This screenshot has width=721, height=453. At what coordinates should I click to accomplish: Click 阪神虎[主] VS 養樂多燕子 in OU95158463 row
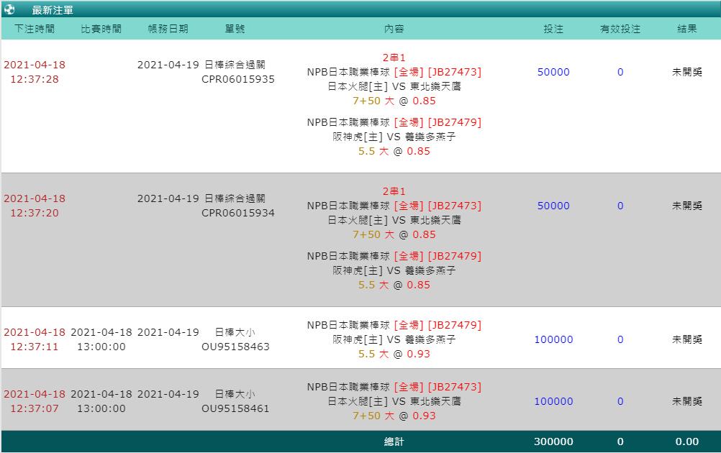pyautogui.click(x=394, y=339)
